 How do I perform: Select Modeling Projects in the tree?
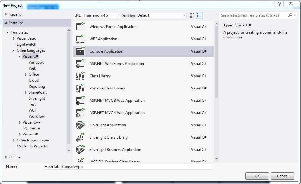coord(32,146)
